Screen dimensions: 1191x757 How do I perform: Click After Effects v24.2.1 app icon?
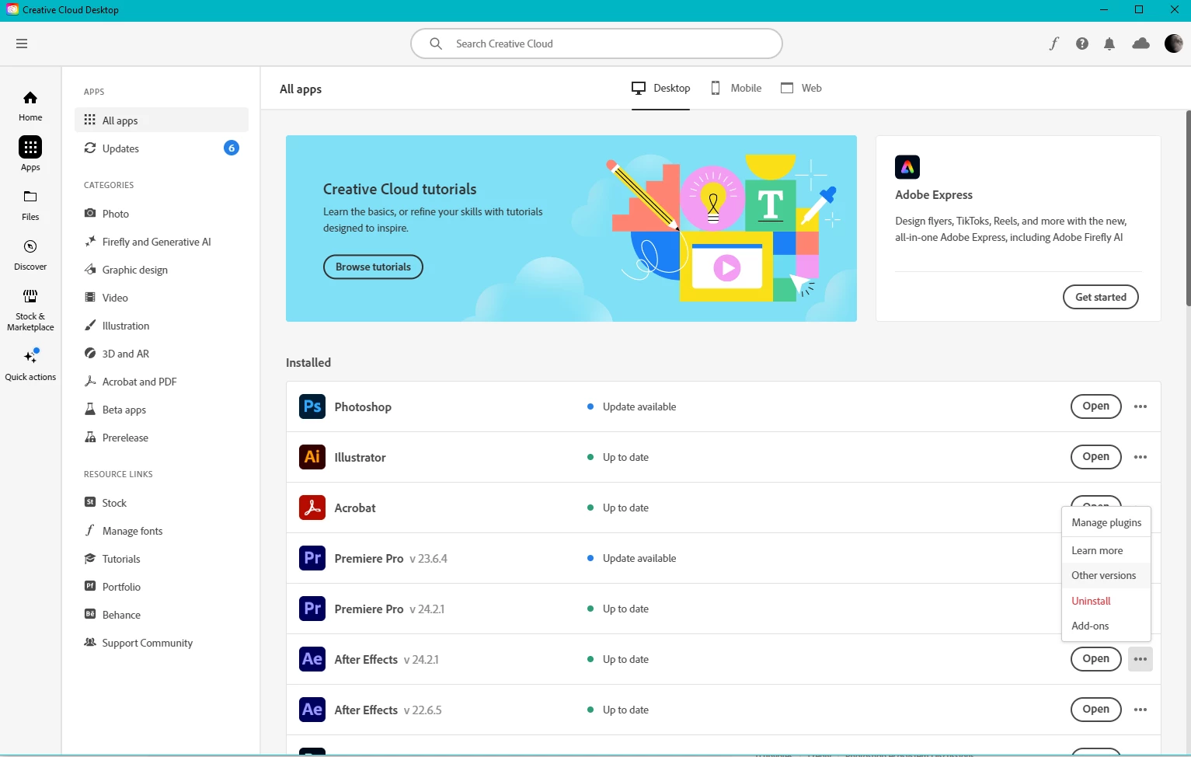(312, 659)
